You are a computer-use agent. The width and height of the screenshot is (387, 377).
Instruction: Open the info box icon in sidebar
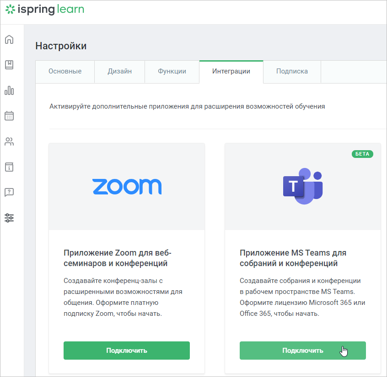[x=9, y=167]
